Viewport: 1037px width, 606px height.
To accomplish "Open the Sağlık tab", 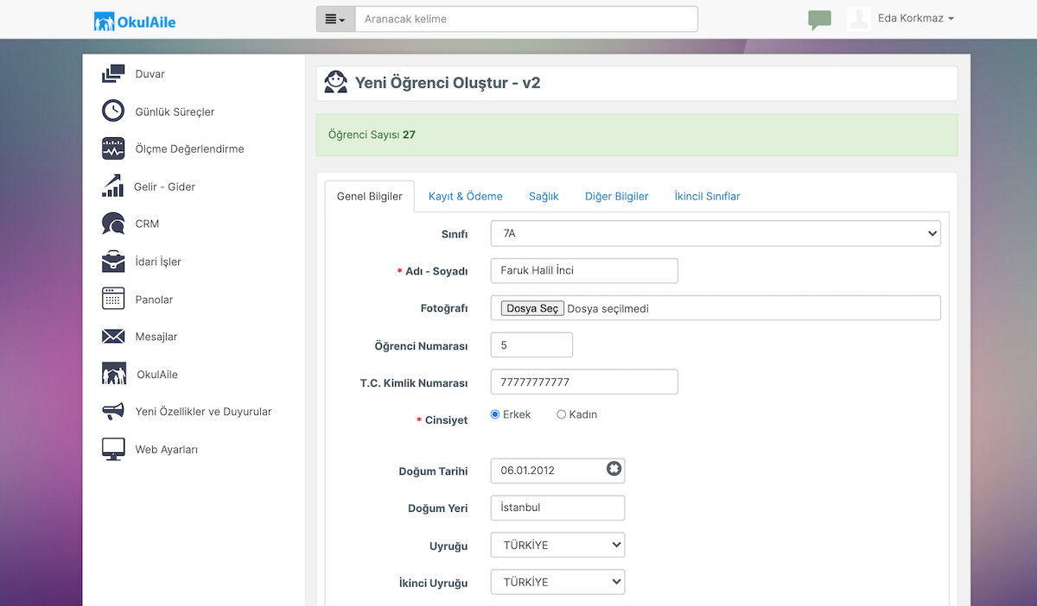I will click(x=544, y=196).
